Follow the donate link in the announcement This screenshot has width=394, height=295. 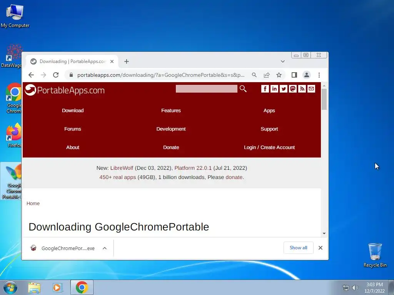pyautogui.click(x=234, y=177)
